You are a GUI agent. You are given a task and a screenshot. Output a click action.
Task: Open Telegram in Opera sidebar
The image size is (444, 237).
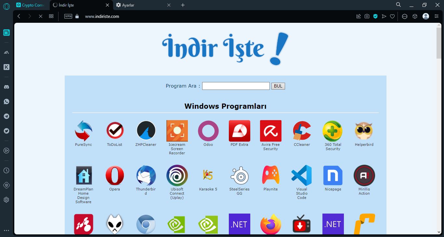click(6, 116)
